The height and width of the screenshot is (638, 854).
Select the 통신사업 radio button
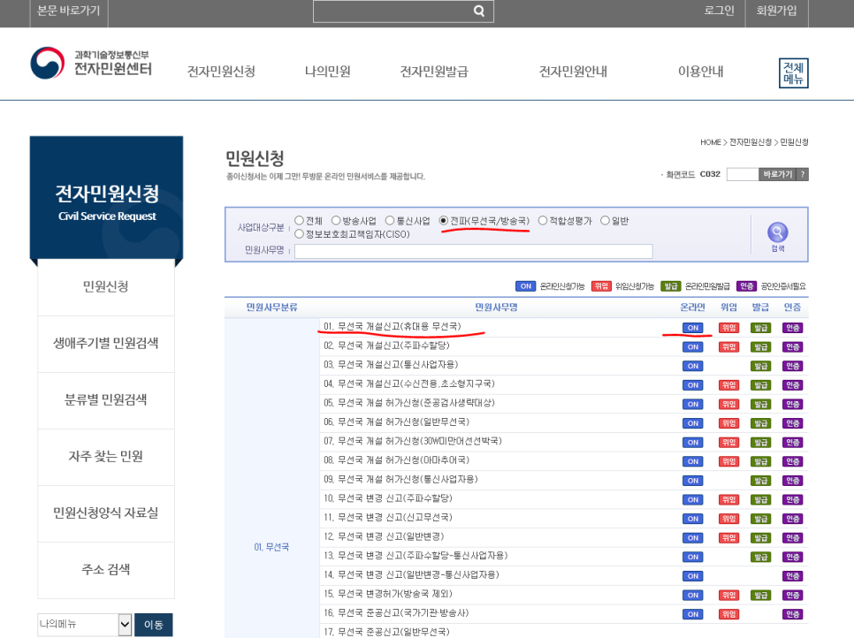[389, 220]
